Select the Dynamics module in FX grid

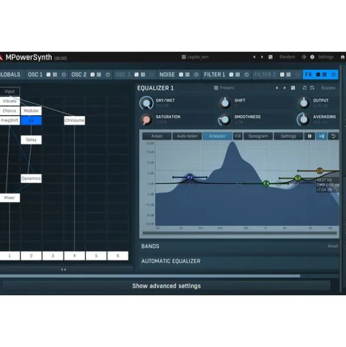pos(31,178)
